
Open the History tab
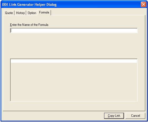coord(20,13)
